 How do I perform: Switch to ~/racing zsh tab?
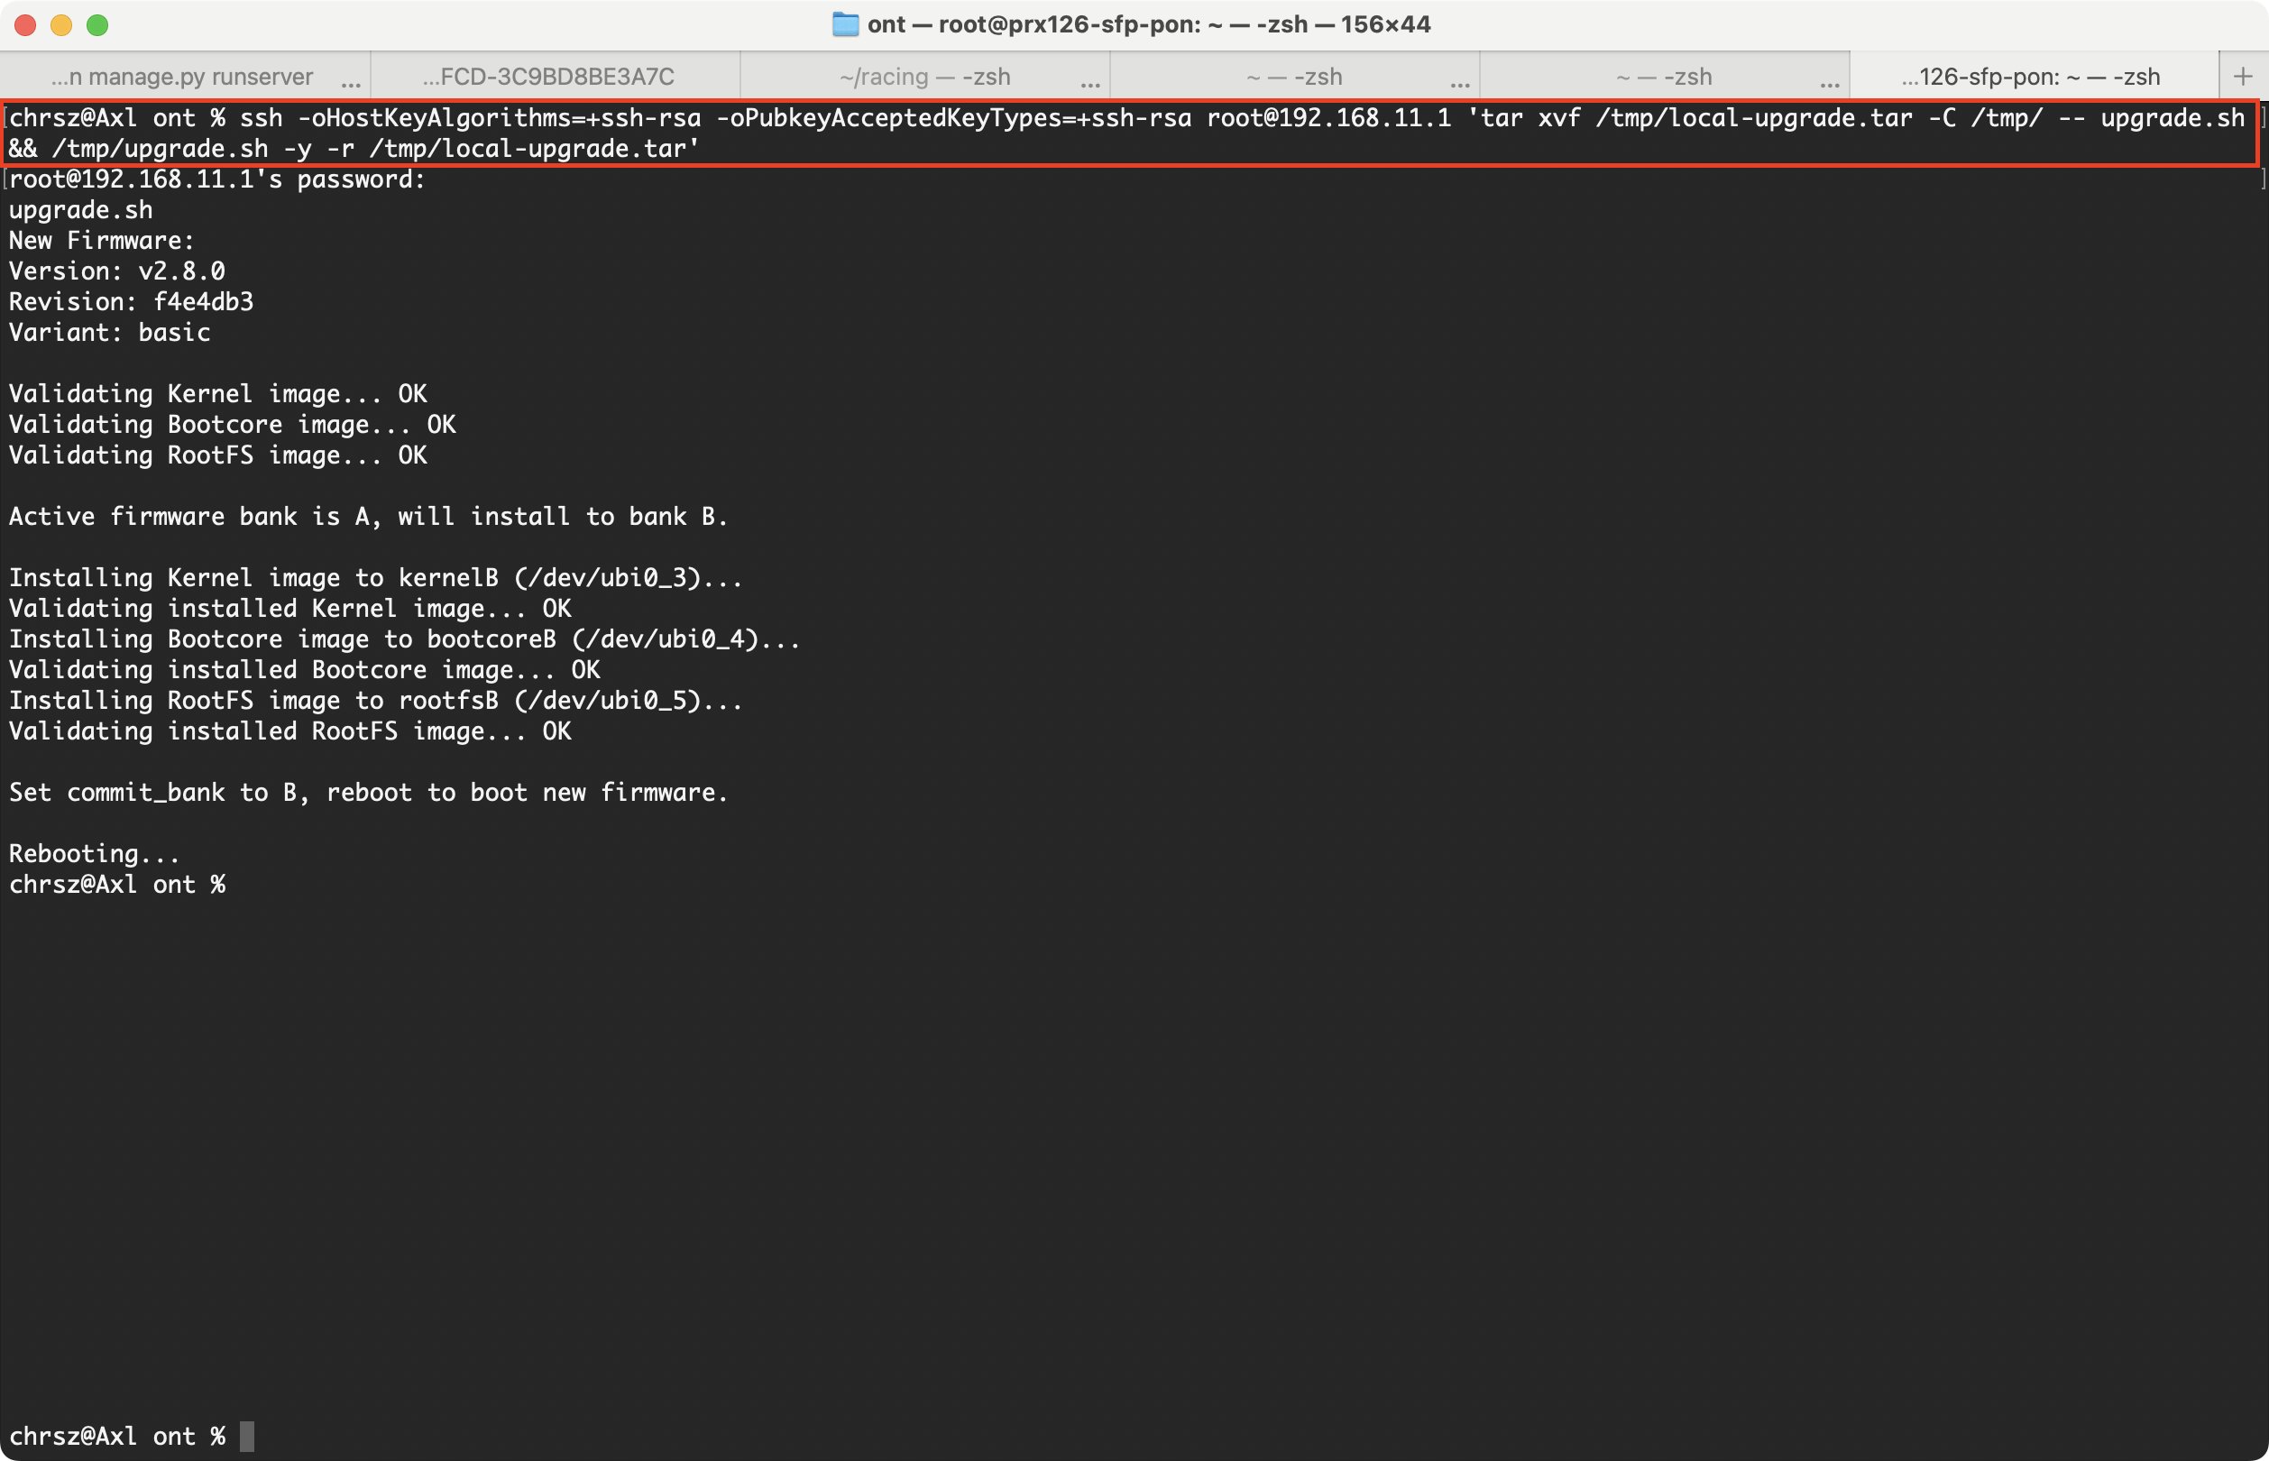tap(925, 77)
